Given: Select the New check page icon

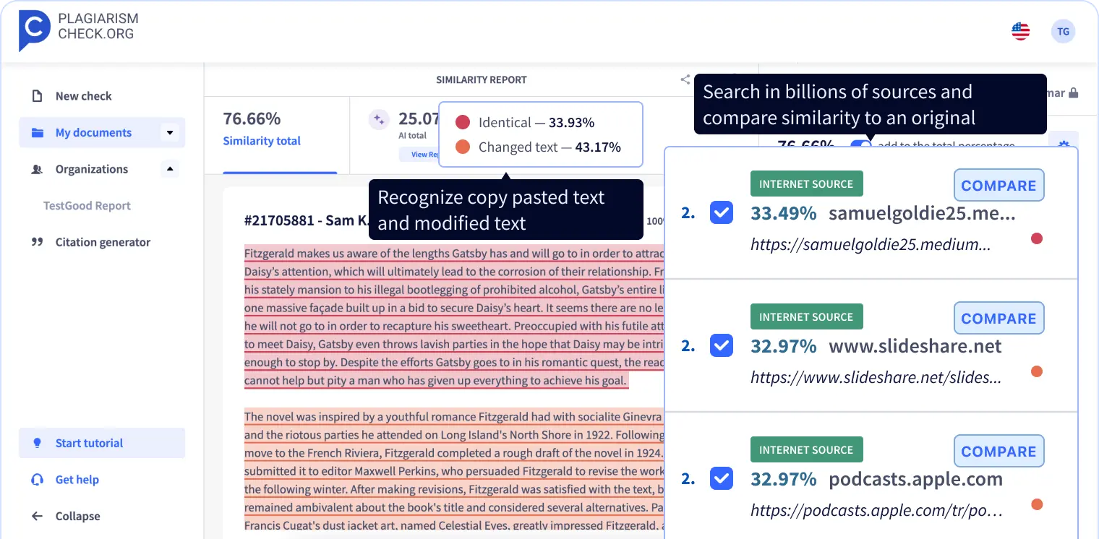Looking at the screenshot, I should [x=37, y=95].
